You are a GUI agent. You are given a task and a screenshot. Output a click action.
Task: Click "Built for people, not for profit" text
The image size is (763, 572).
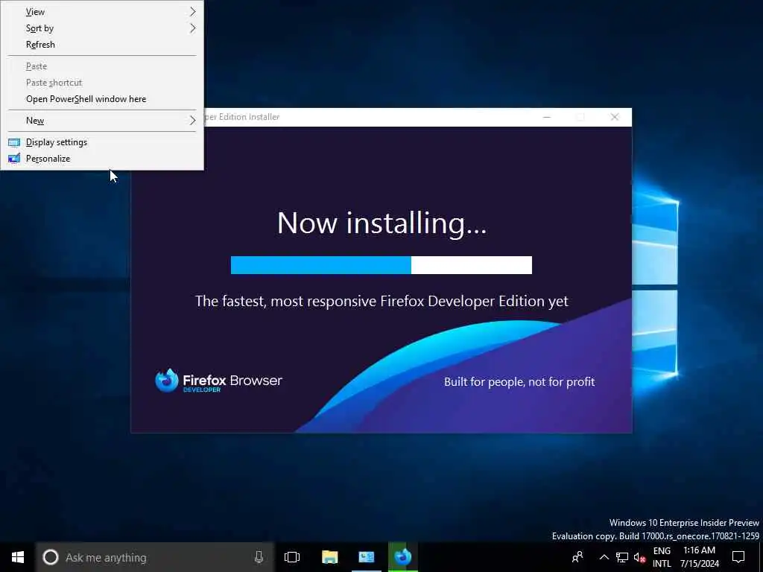[x=519, y=382]
